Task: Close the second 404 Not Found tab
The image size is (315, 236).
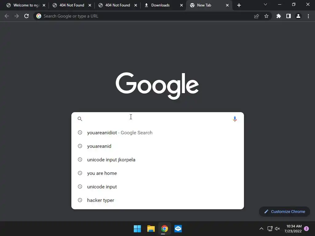Action: [x=136, y=5]
